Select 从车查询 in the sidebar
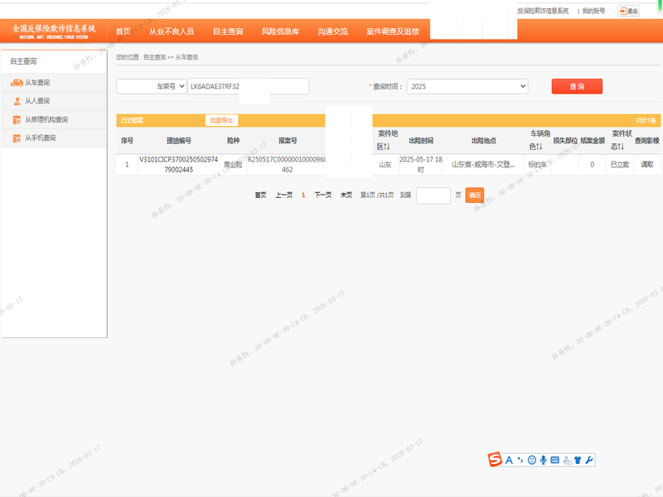 click(x=54, y=83)
